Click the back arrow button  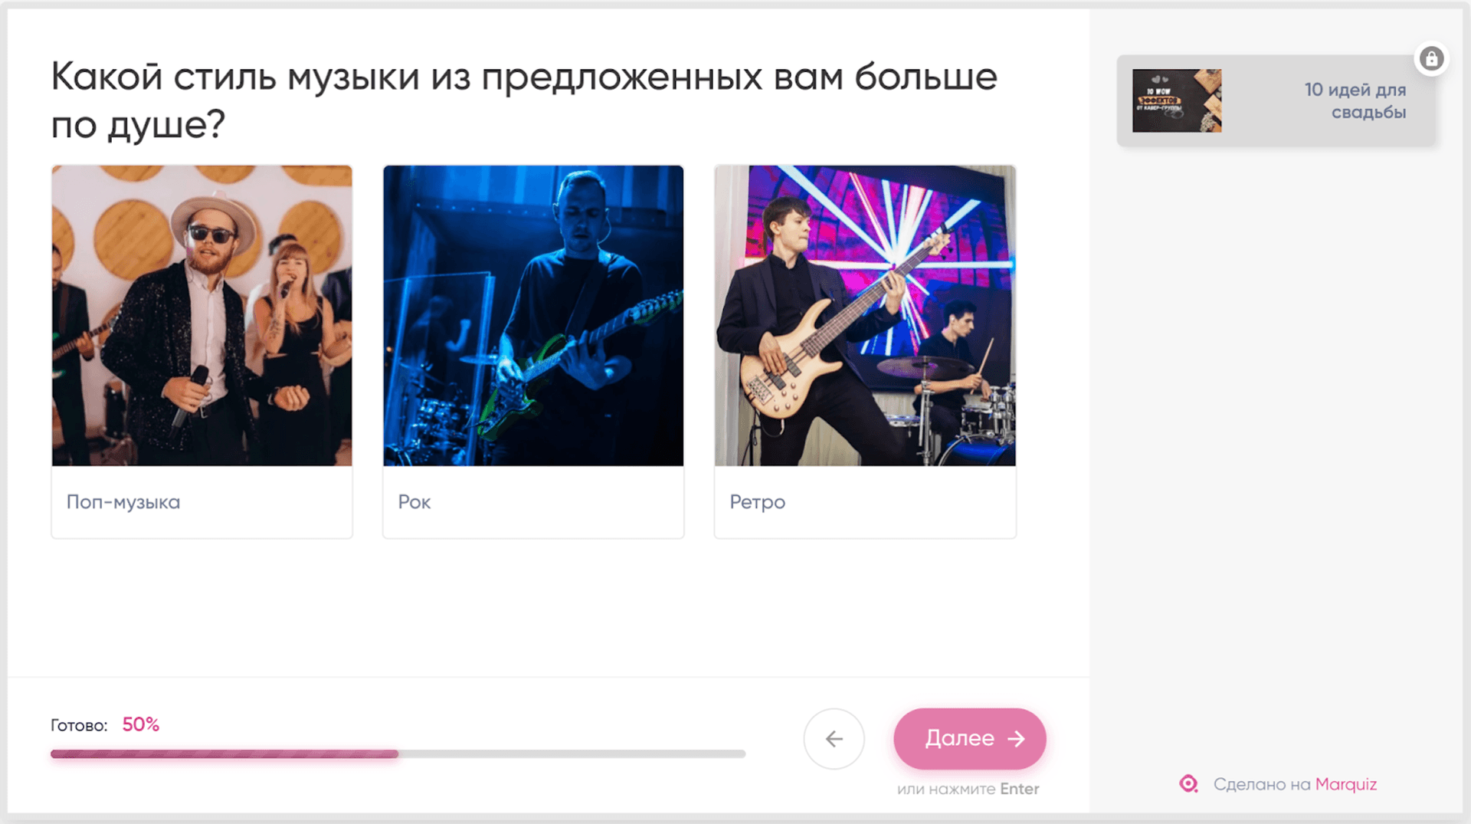tap(834, 738)
